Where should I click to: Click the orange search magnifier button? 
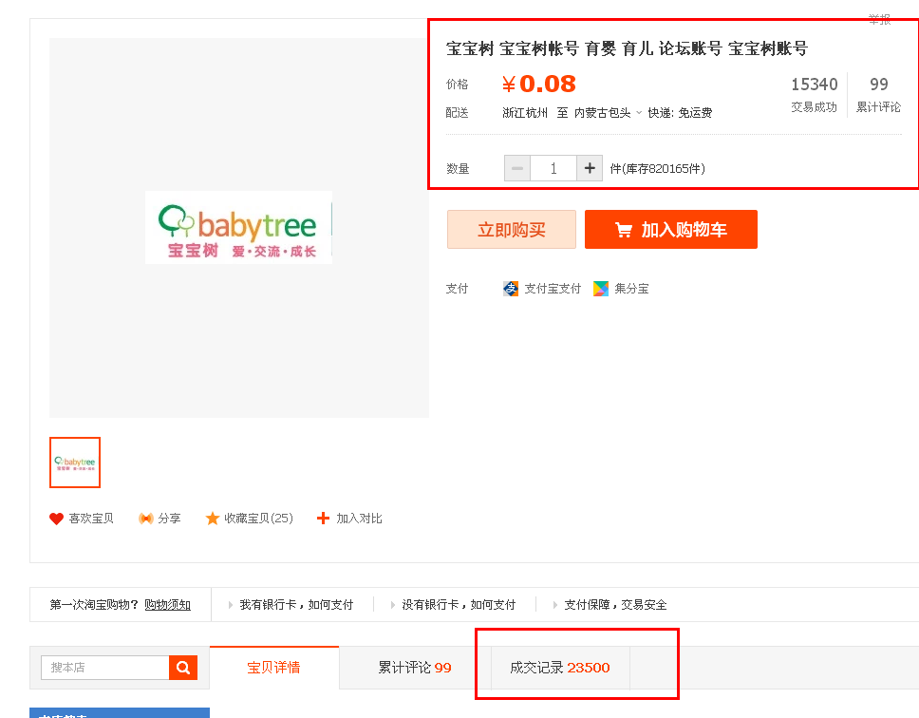183,668
